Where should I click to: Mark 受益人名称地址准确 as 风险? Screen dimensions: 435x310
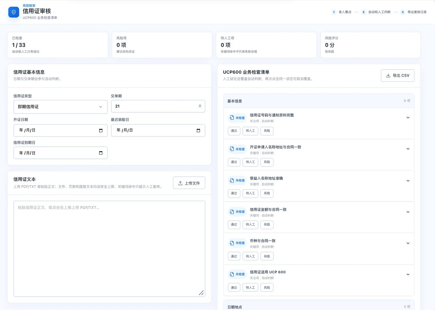[267, 193]
